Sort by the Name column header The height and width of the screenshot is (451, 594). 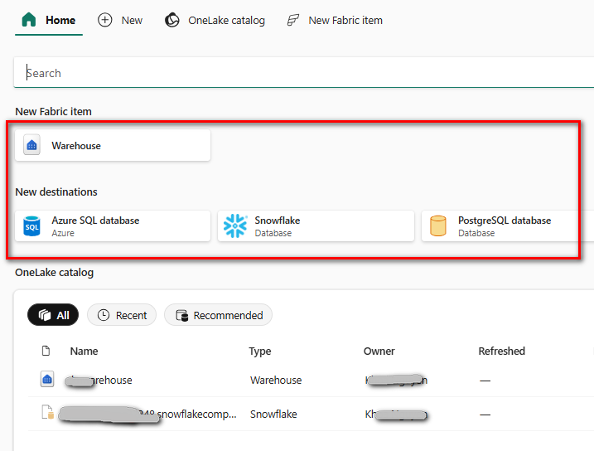click(84, 351)
